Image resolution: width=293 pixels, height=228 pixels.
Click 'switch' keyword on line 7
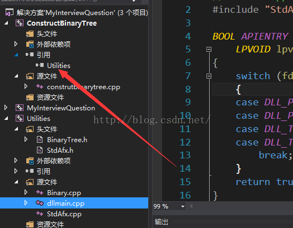tap(253, 76)
